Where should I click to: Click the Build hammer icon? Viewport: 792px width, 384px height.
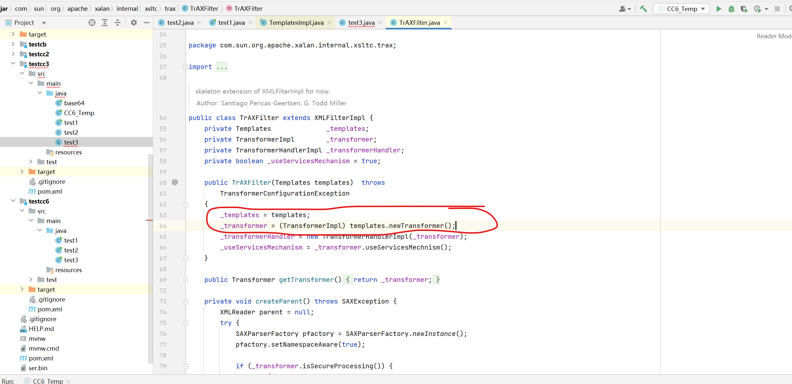point(643,9)
